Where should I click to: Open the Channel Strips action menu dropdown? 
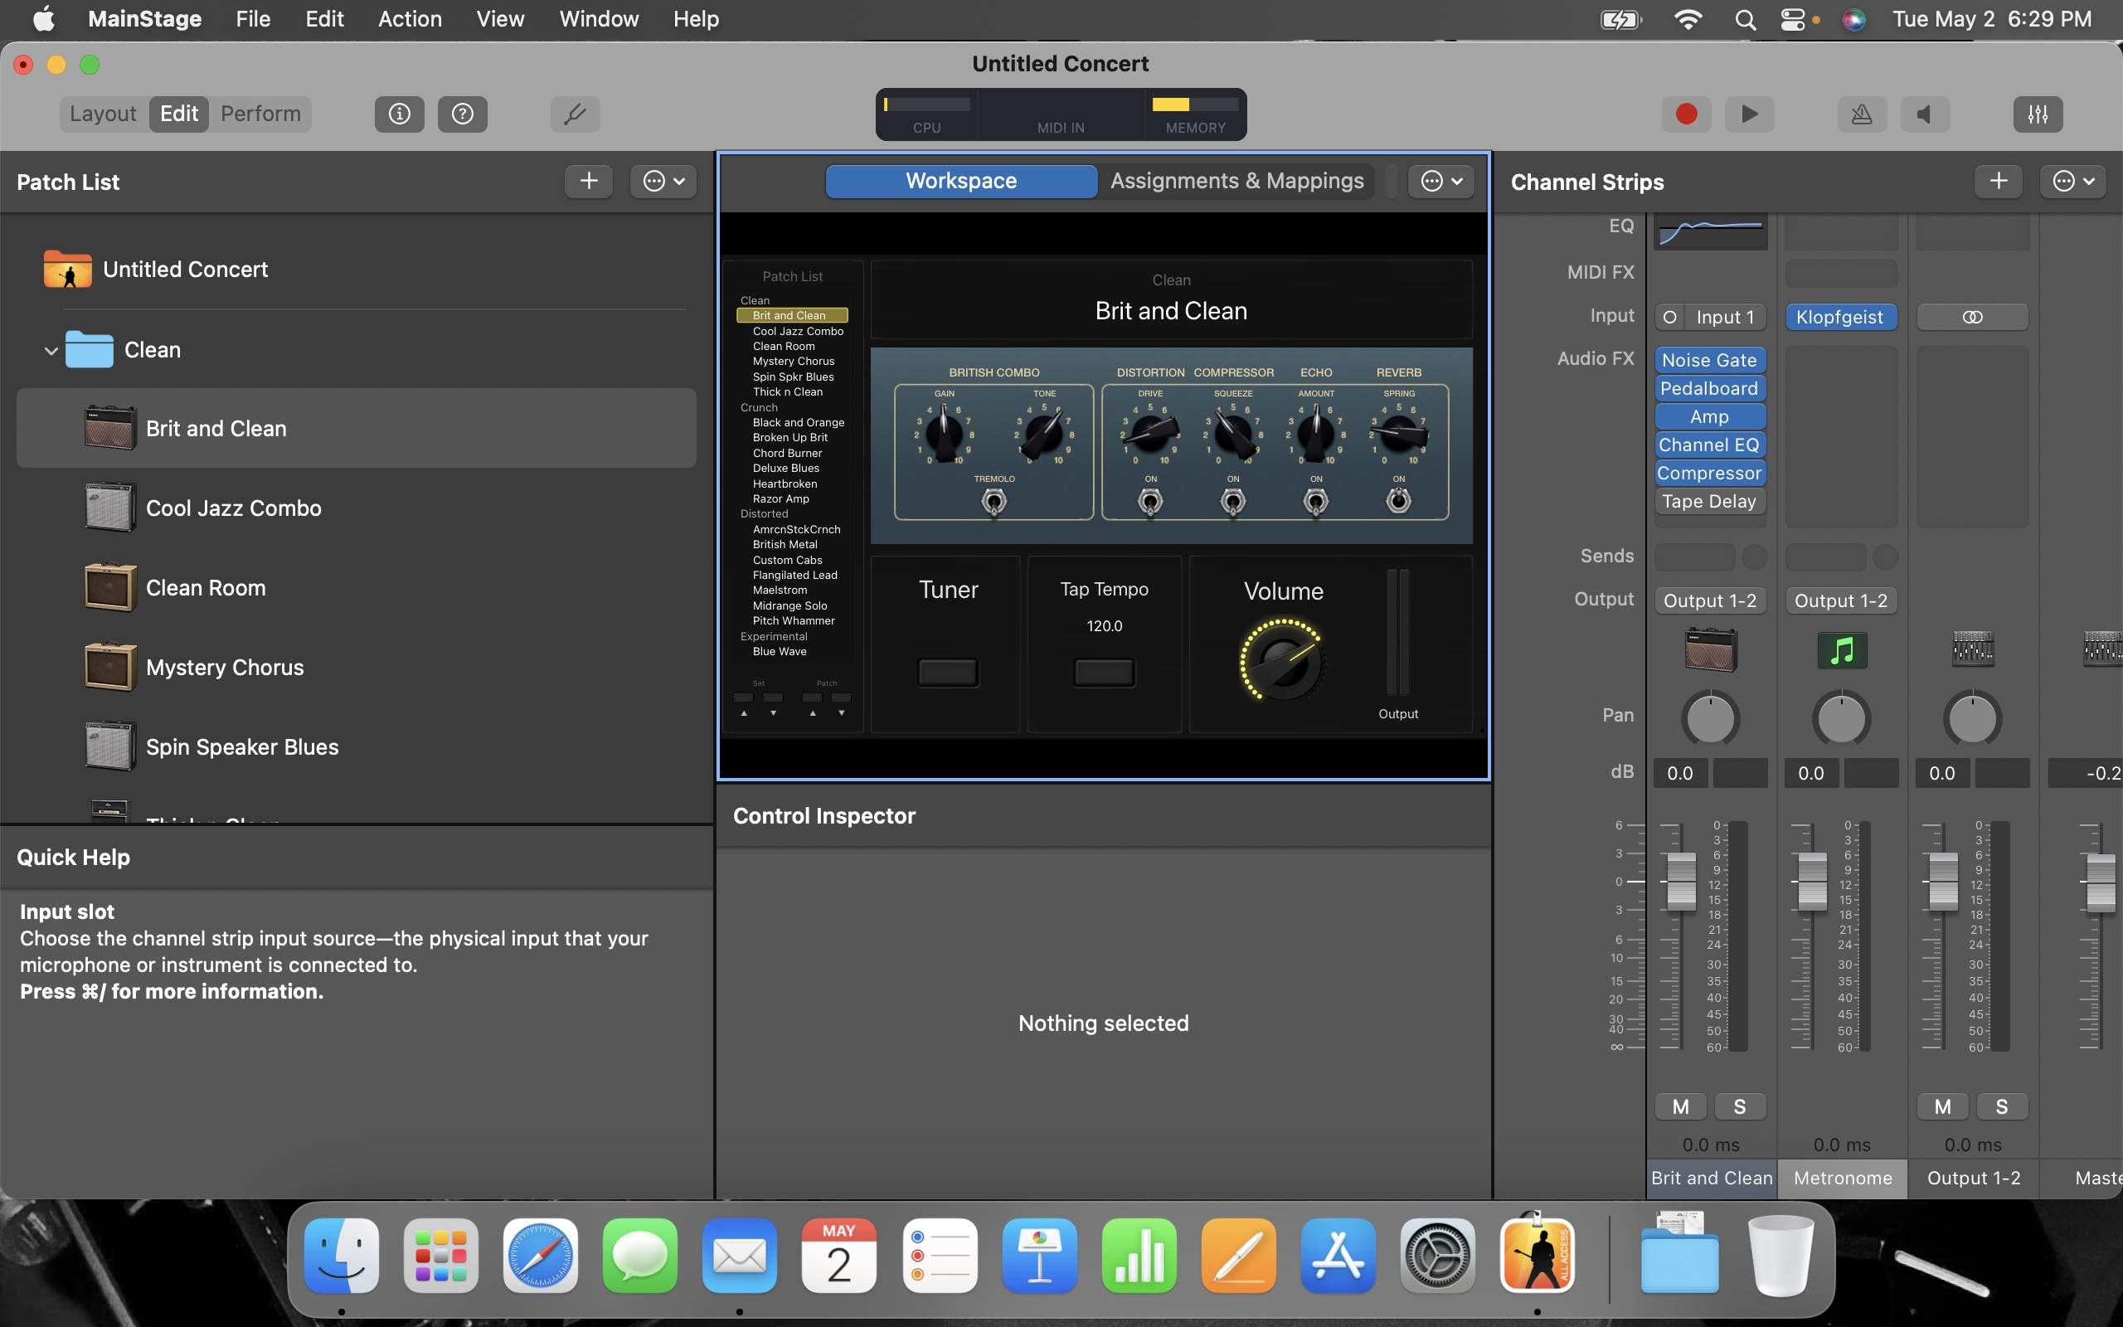pos(2073,182)
